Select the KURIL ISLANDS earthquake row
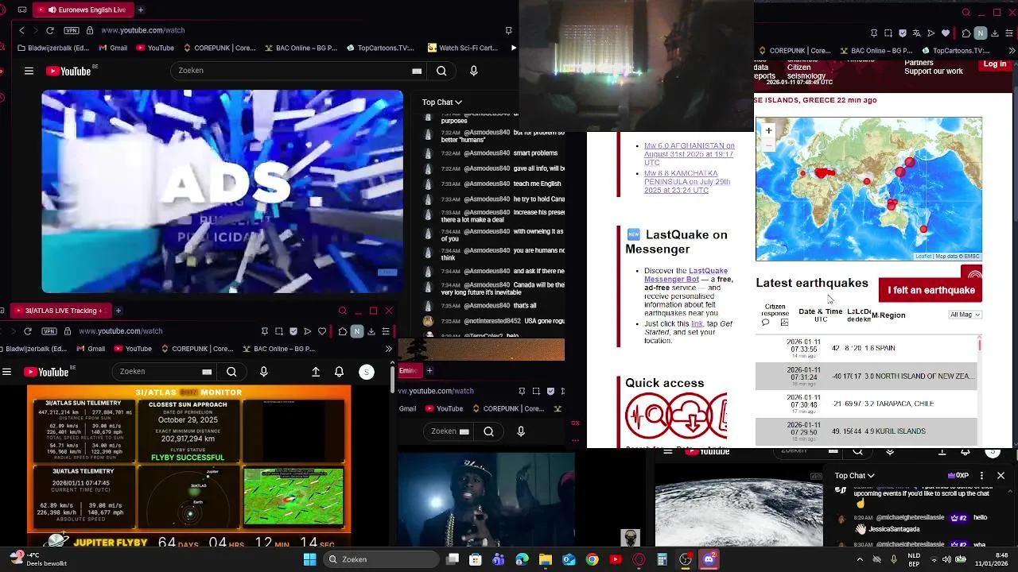 point(866,431)
